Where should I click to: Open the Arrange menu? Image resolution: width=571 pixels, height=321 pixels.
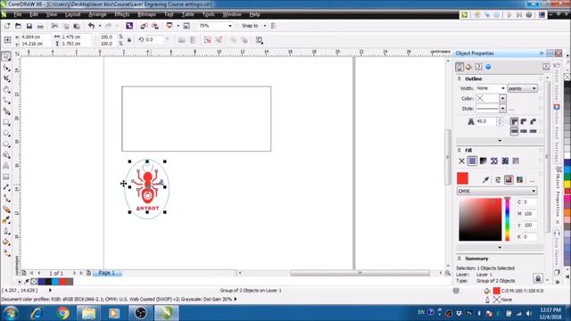click(x=97, y=14)
